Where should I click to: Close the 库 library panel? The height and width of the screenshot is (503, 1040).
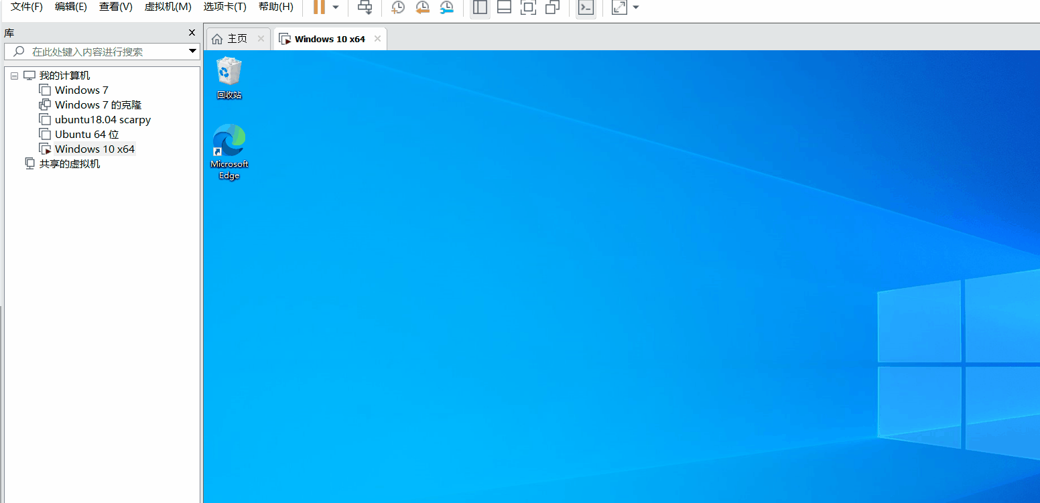coord(192,32)
